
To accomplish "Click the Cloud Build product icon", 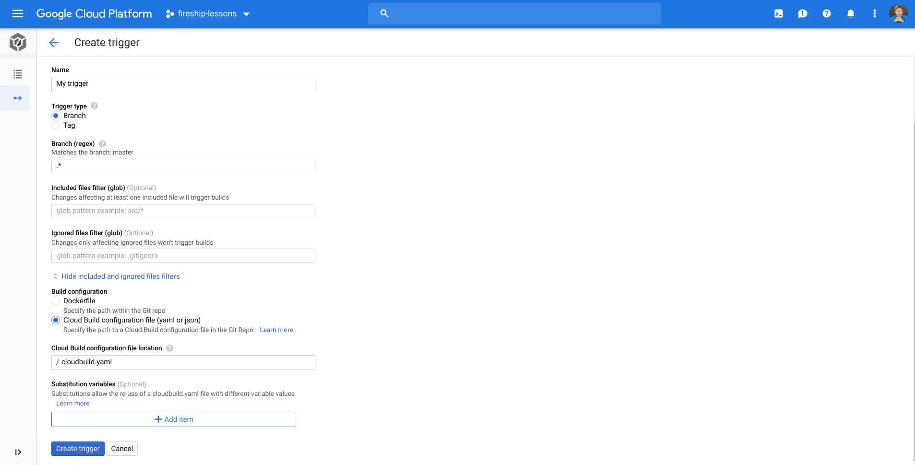I will click(x=17, y=42).
